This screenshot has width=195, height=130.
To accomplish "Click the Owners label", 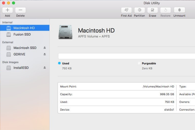I will (184, 102).
